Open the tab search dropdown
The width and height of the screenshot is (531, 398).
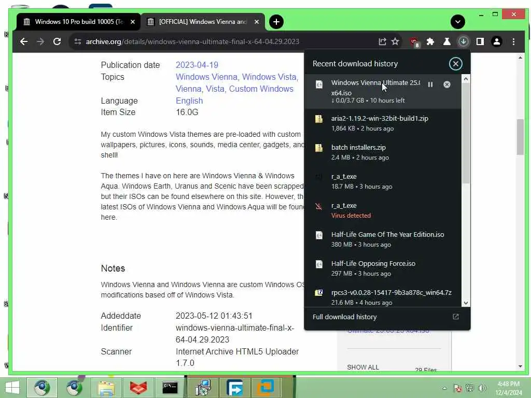457,22
